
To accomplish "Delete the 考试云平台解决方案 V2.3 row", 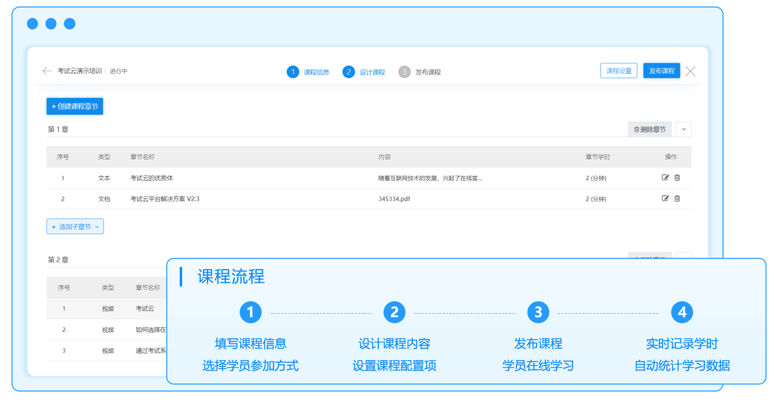I will [677, 199].
